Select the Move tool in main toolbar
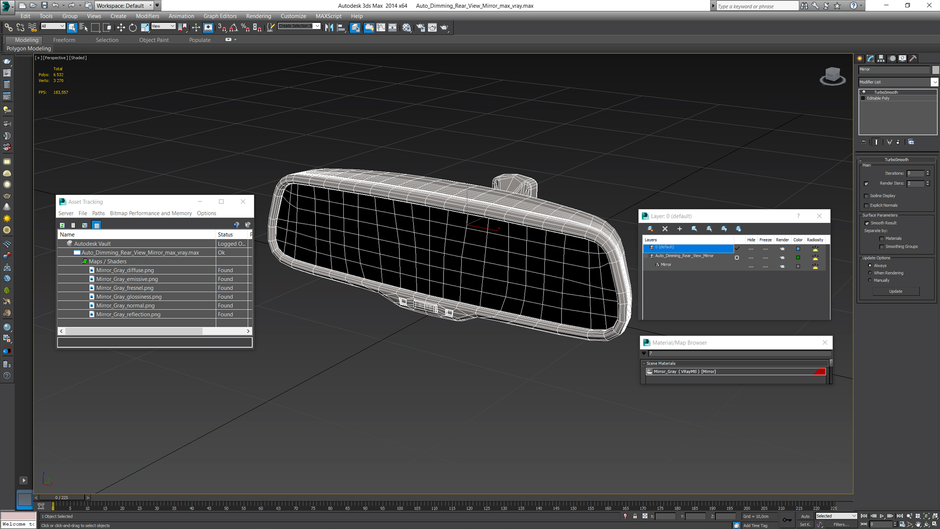Image resolution: width=940 pixels, height=529 pixels. [x=121, y=28]
